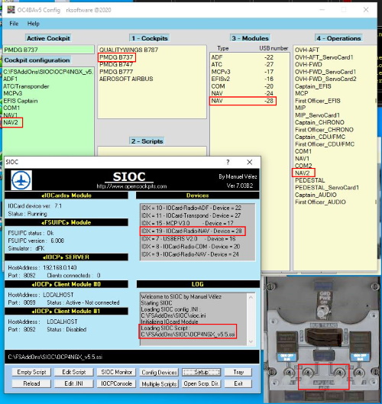Image resolution: width=382 pixels, height=404 pixels.
Task: Select IDX = 7 USBEFIS V2.0 device
Action: pos(189,239)
